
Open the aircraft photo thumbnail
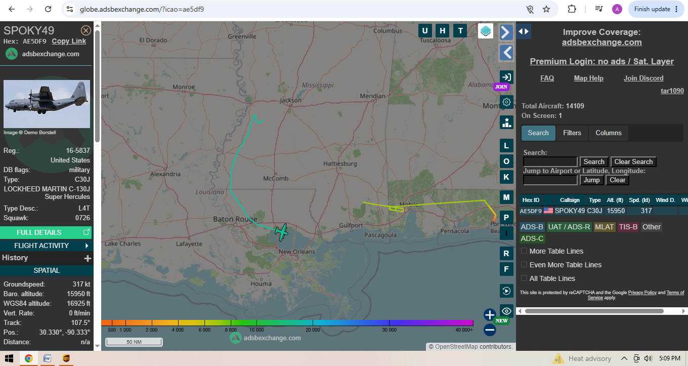point(47,104)
